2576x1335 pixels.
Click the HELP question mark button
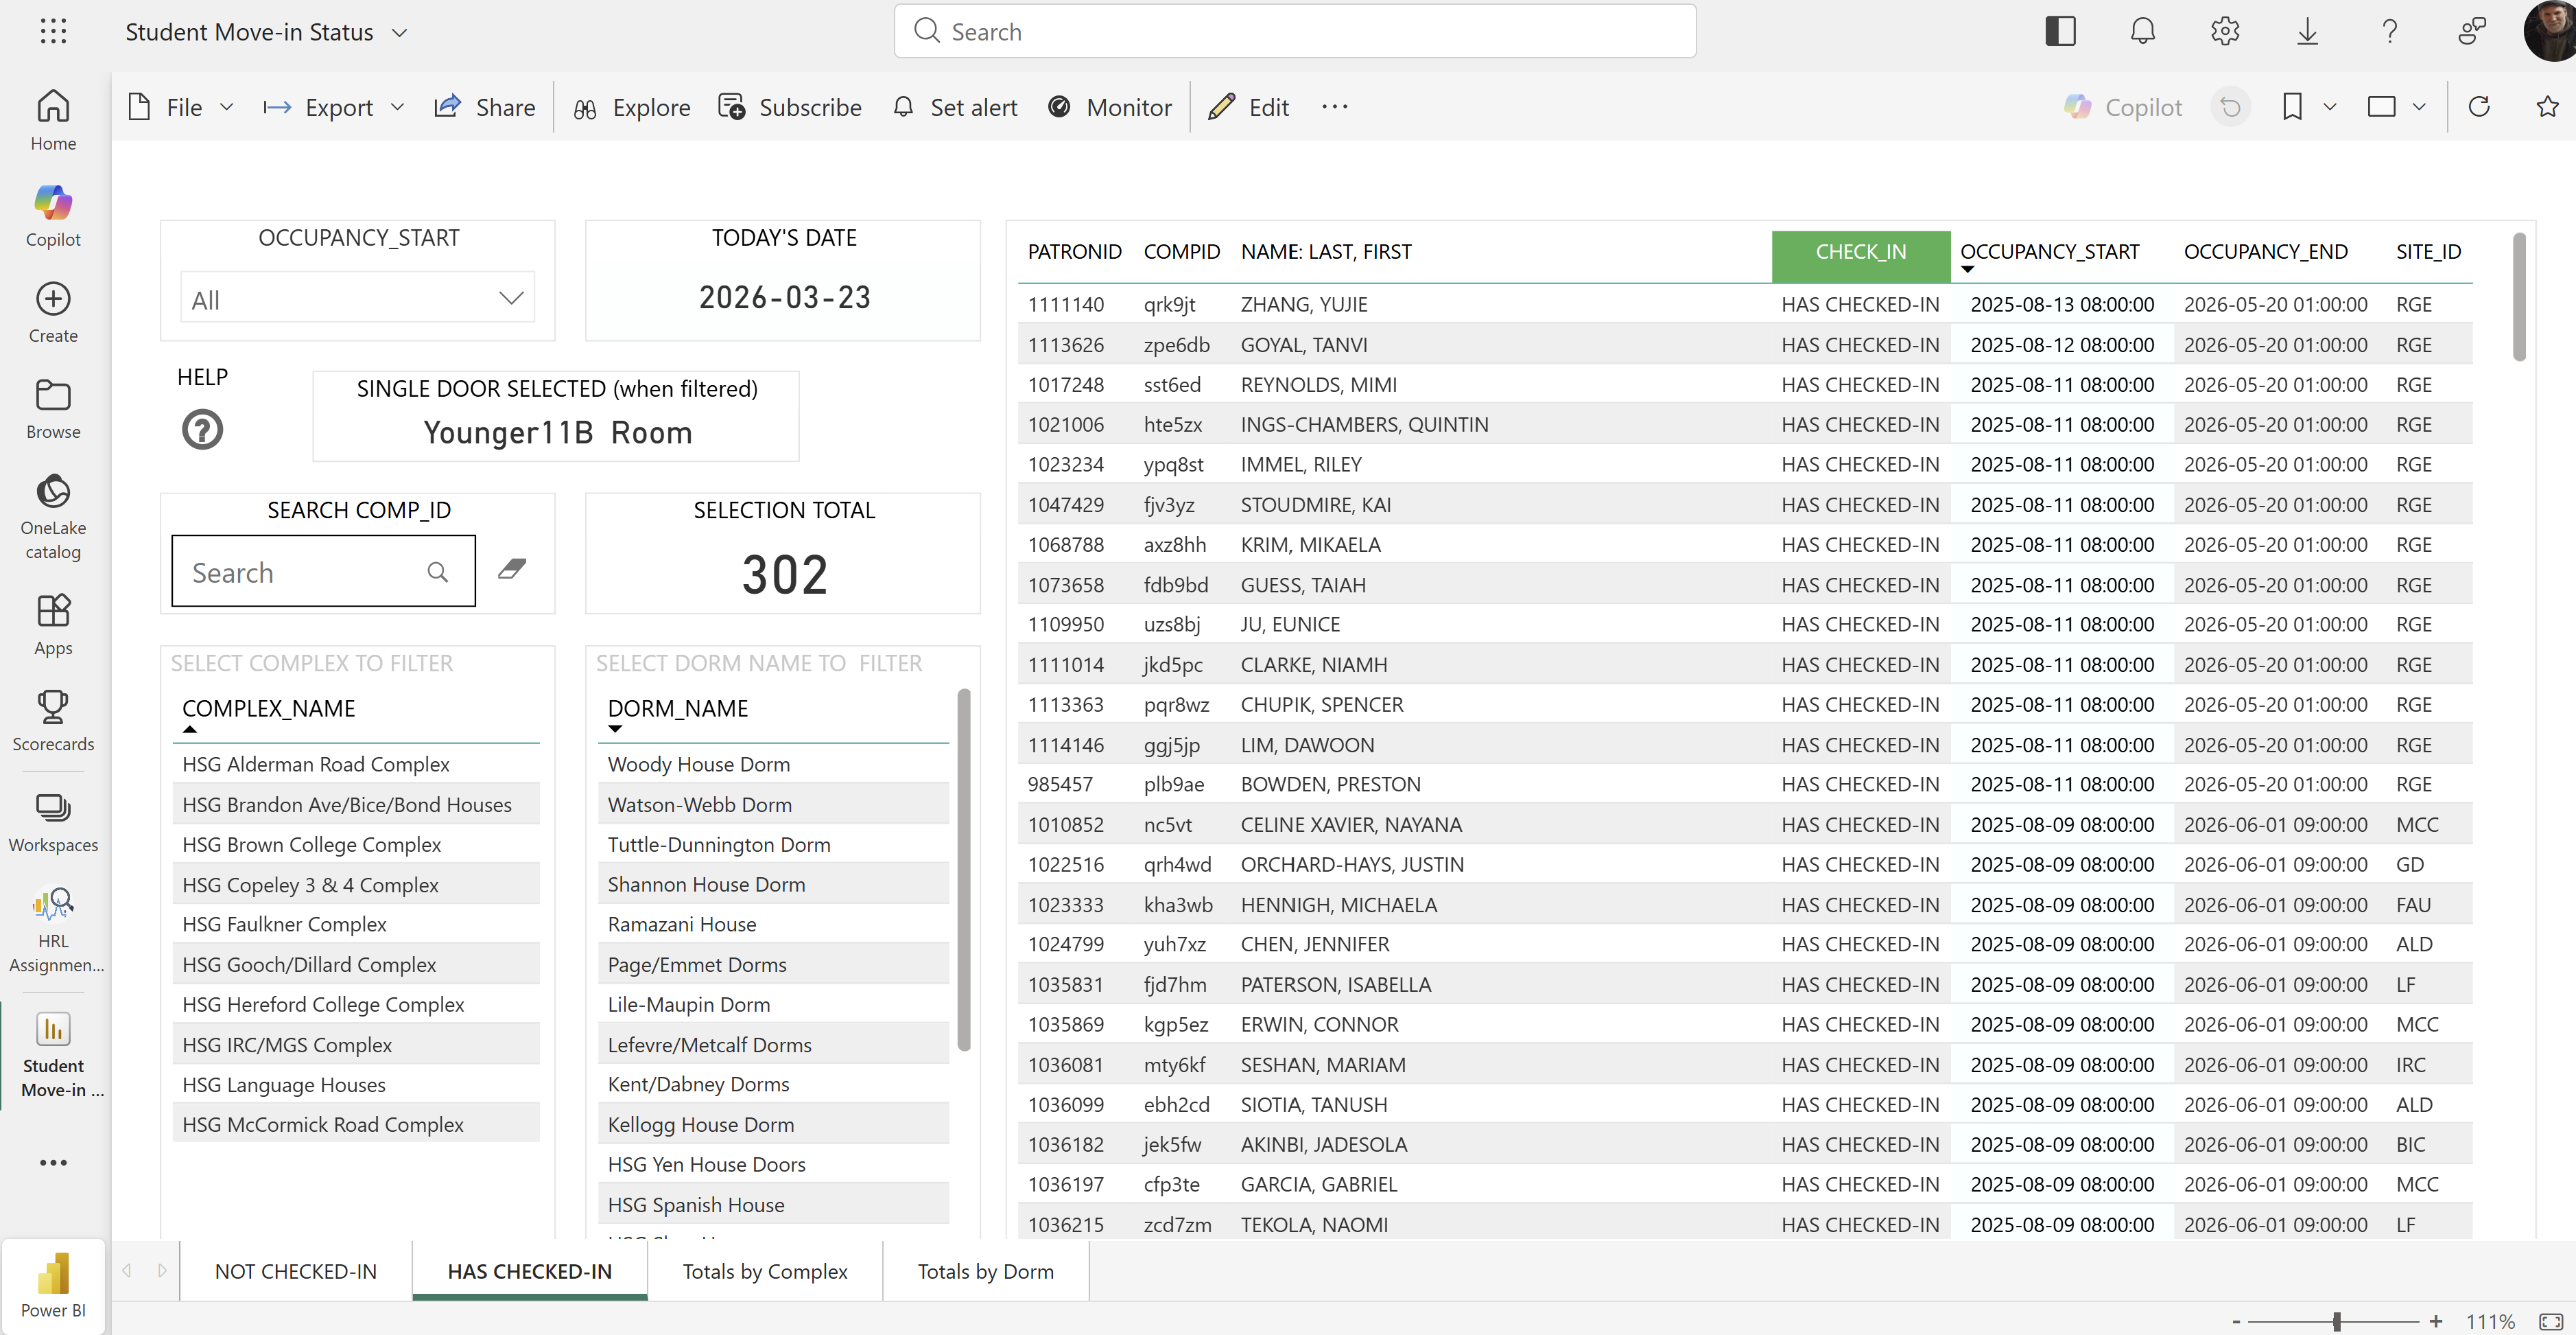[x=202, y=430]
